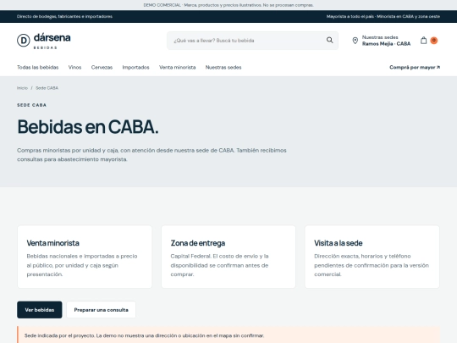
Task: Click Mayorista a todo el país text
Action: point(383,16)
